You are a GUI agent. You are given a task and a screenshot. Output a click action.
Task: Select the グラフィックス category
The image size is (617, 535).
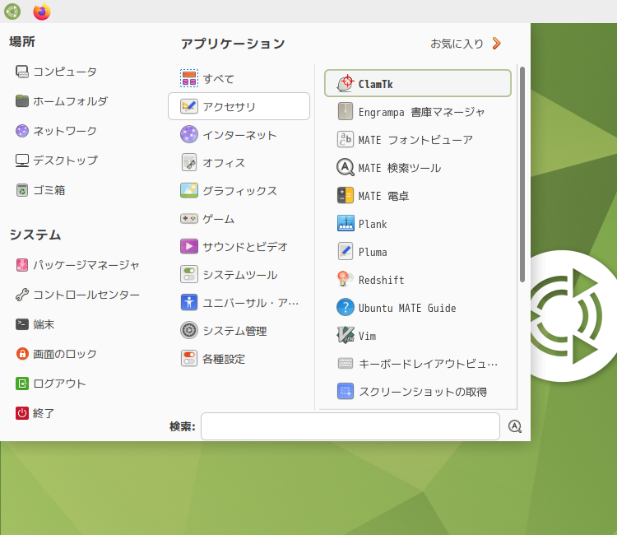coord(239,190)
